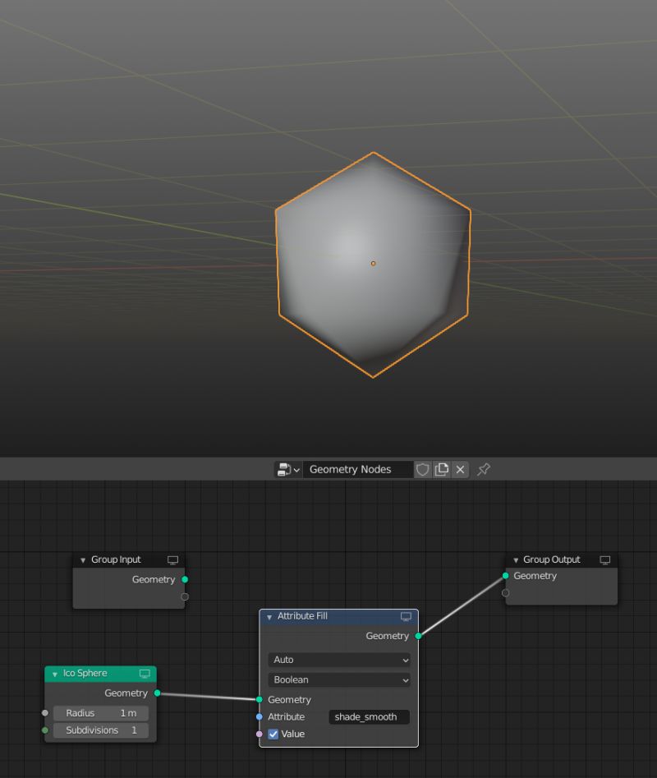657x778 pixels.
Task: Open the Auto domain dropdown
Action: (338, 660)
